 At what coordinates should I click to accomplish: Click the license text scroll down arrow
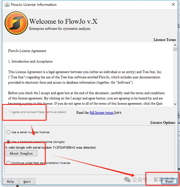(175, 104)
